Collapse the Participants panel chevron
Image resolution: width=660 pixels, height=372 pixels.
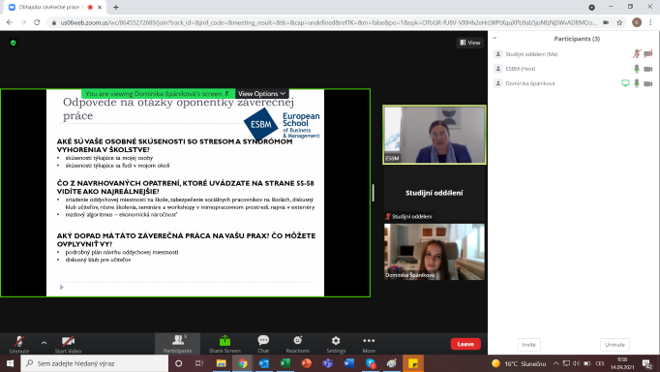(x=495, y=38)
